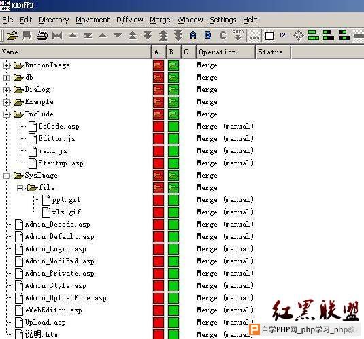364x339 pixels.
Task: Open the Merge menu
Action: pos(160,20)
